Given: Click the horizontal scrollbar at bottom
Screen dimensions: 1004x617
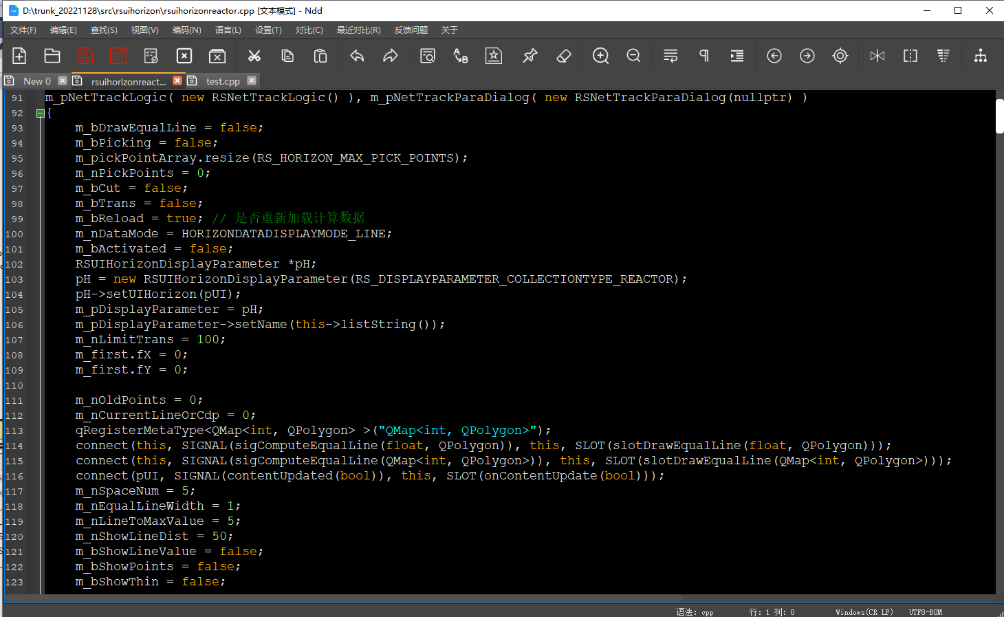Looking at the screenshot, I should tap(343, 598).
